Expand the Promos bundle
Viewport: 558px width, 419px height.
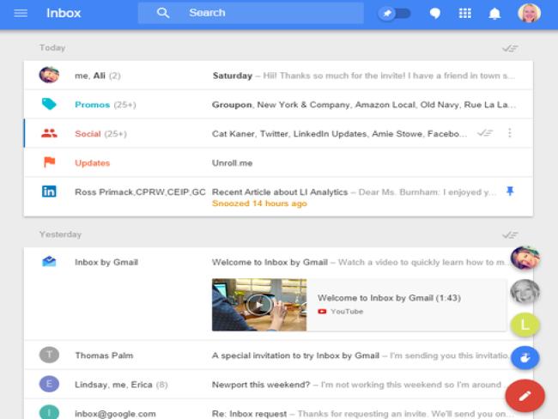(278, 104)
